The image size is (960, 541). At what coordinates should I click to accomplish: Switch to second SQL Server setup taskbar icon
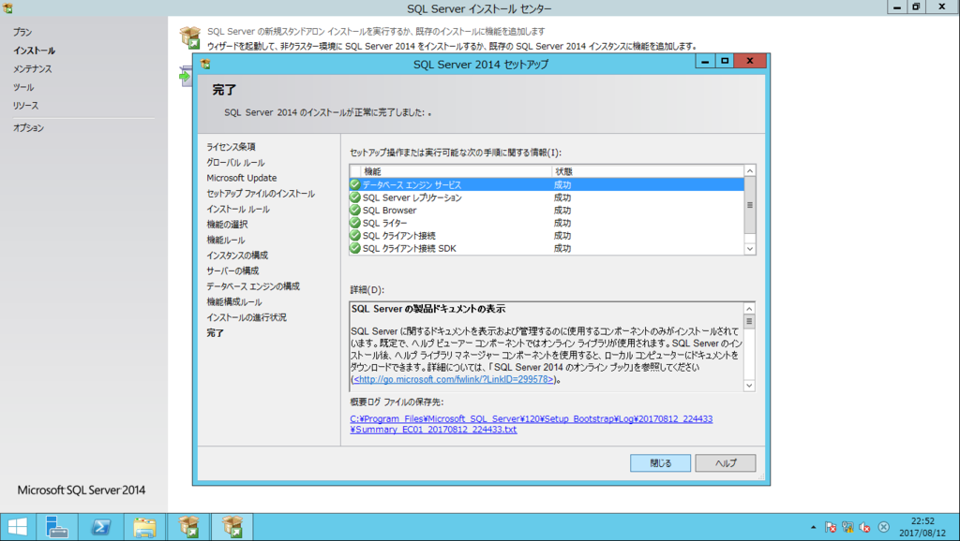click(232, 527)
